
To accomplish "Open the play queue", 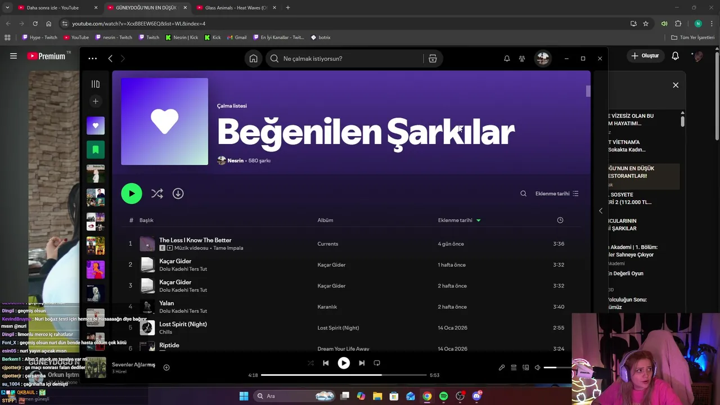I will (x=514, y=367).
